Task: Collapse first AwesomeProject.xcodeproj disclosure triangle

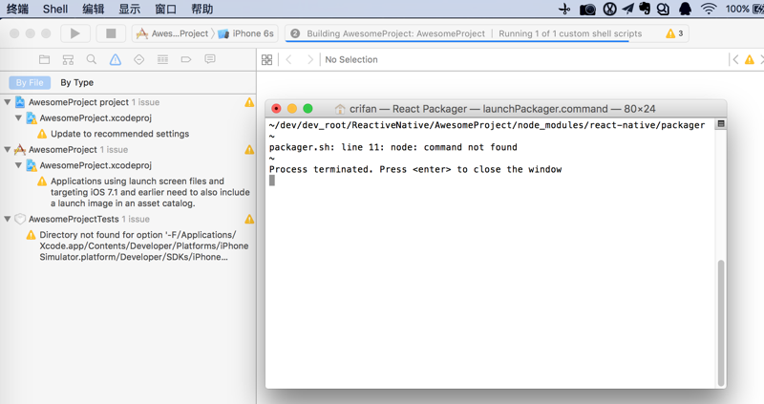Action: pos(18,117)
